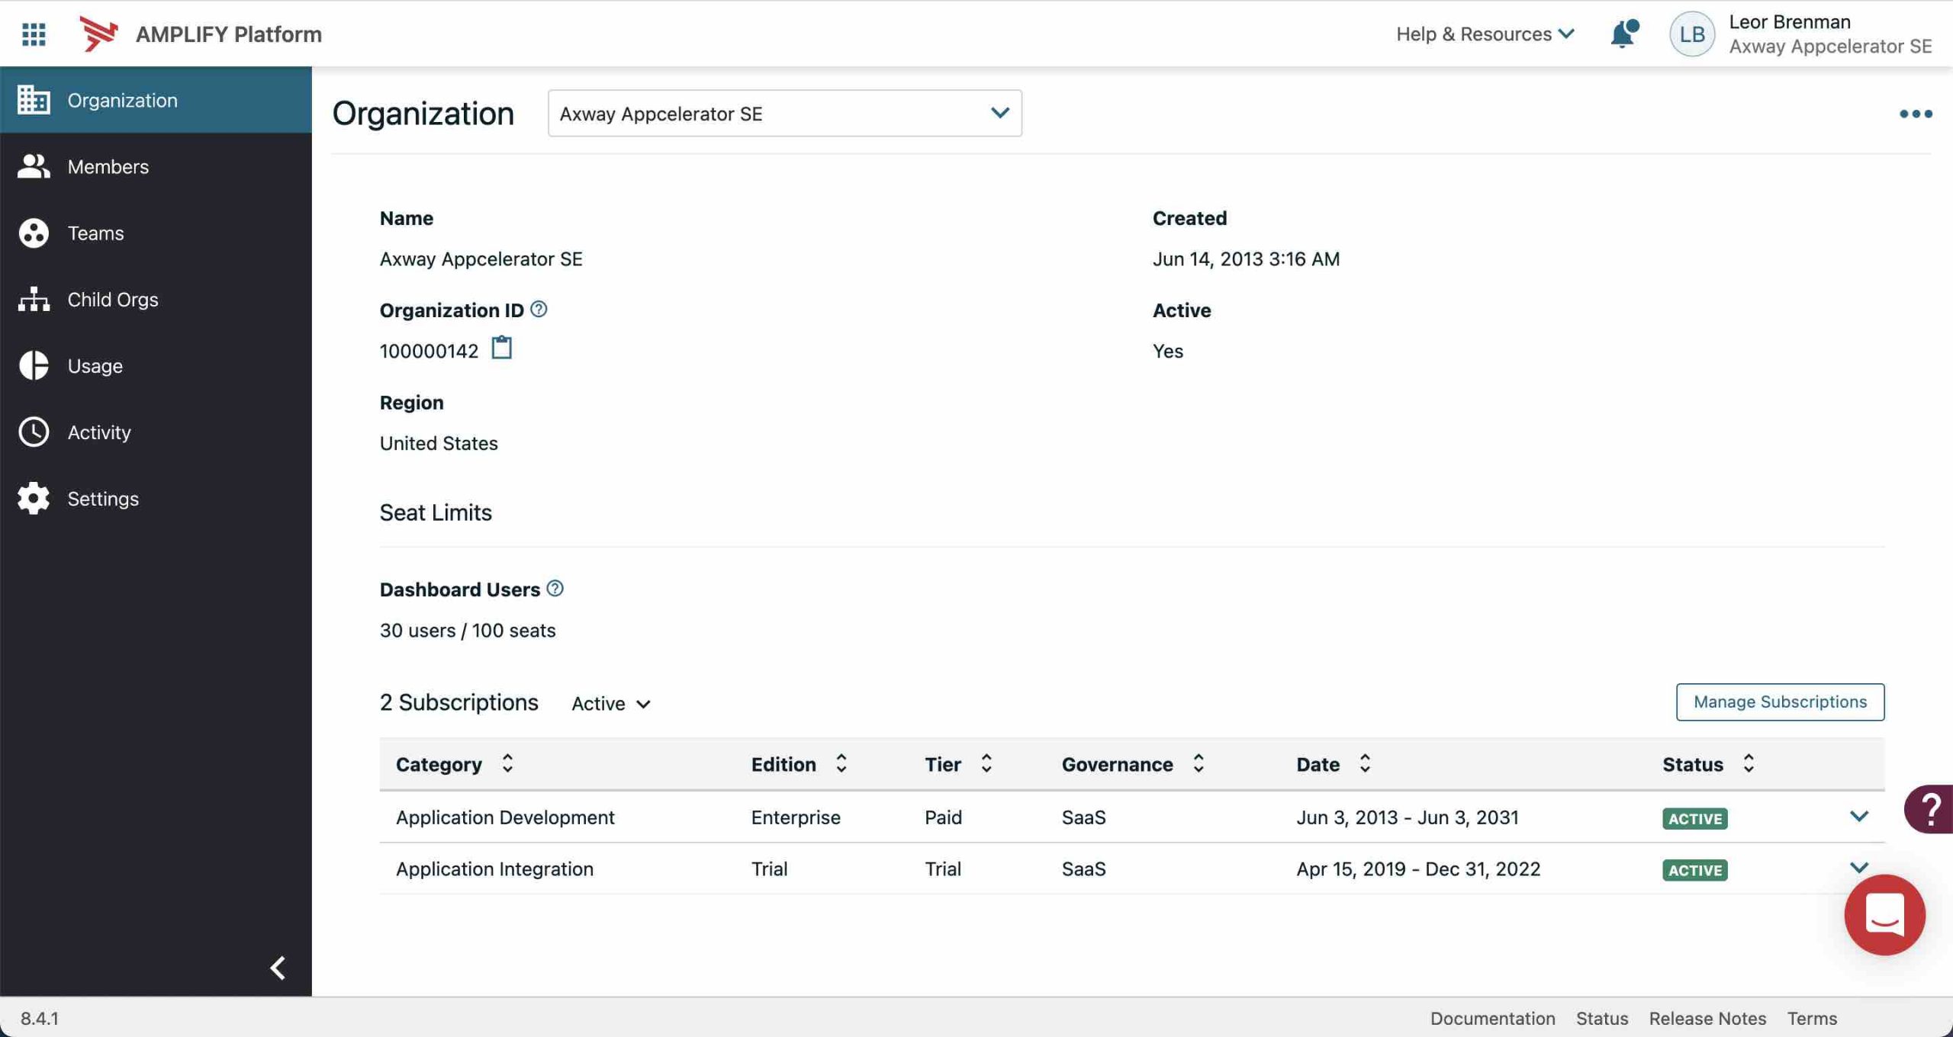This screenshot has width=1953, height=1037.
Task: Go to Teams in the sidebar
Action: point(156,233)
